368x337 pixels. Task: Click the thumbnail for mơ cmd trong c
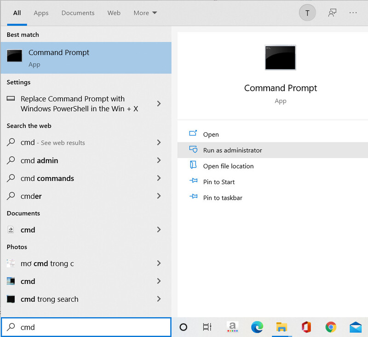(x=11, y=264)
